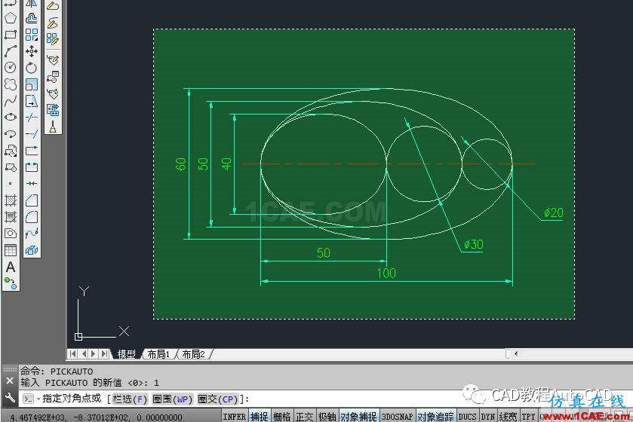Select the Fillet tool

[x=32, y=217]
